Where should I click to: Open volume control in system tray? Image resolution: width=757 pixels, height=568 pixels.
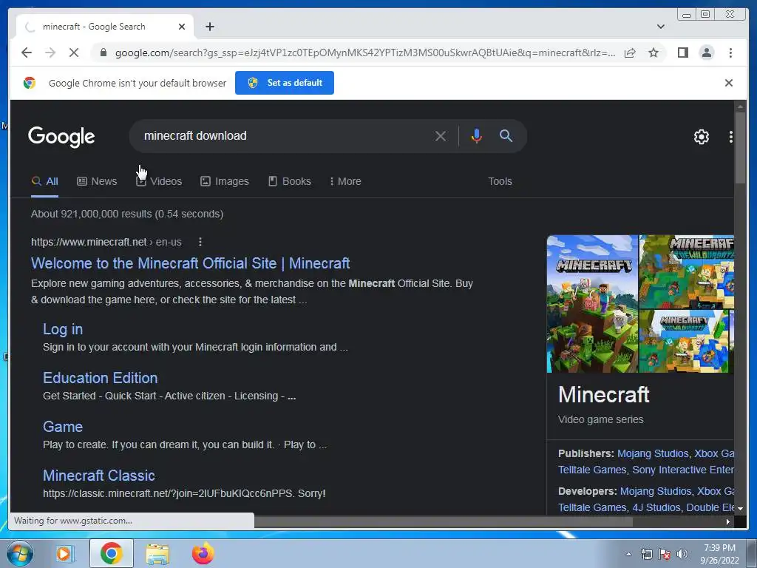pyautogui.click(x=682, y=554)
